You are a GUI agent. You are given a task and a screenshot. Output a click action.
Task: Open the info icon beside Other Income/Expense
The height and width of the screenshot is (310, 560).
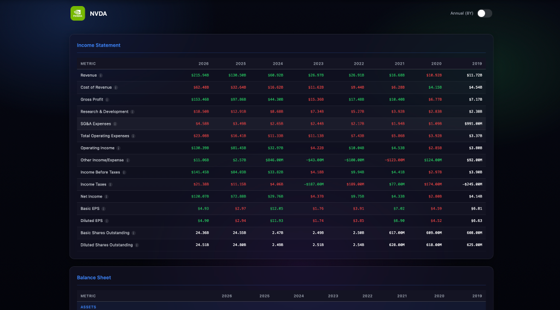pos(128,160)
